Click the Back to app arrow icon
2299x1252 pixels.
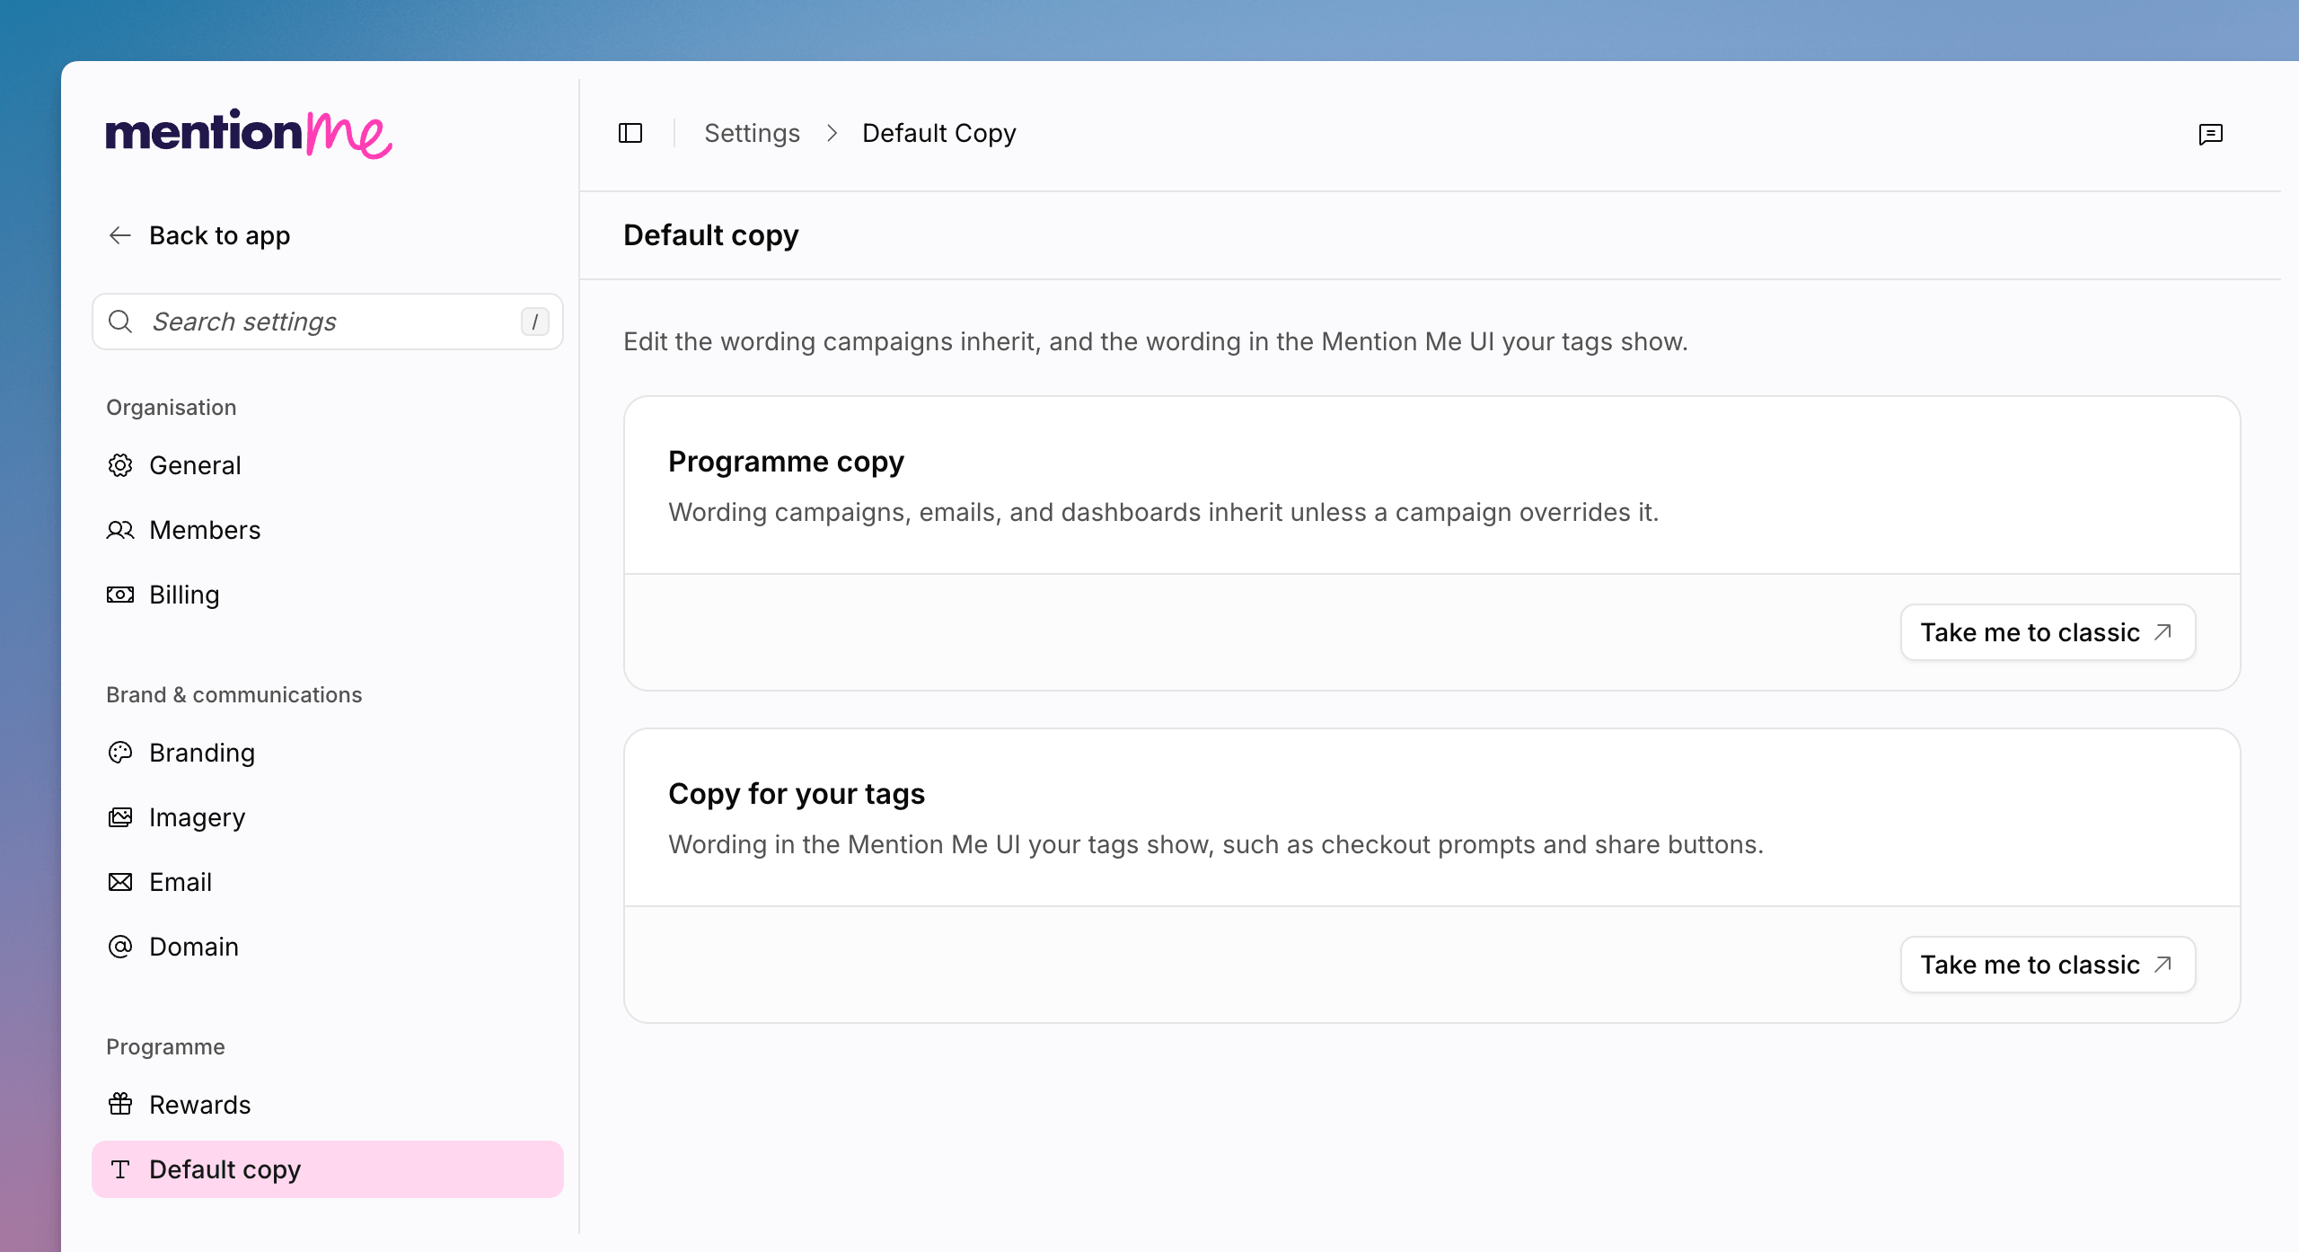coord(120,235)
